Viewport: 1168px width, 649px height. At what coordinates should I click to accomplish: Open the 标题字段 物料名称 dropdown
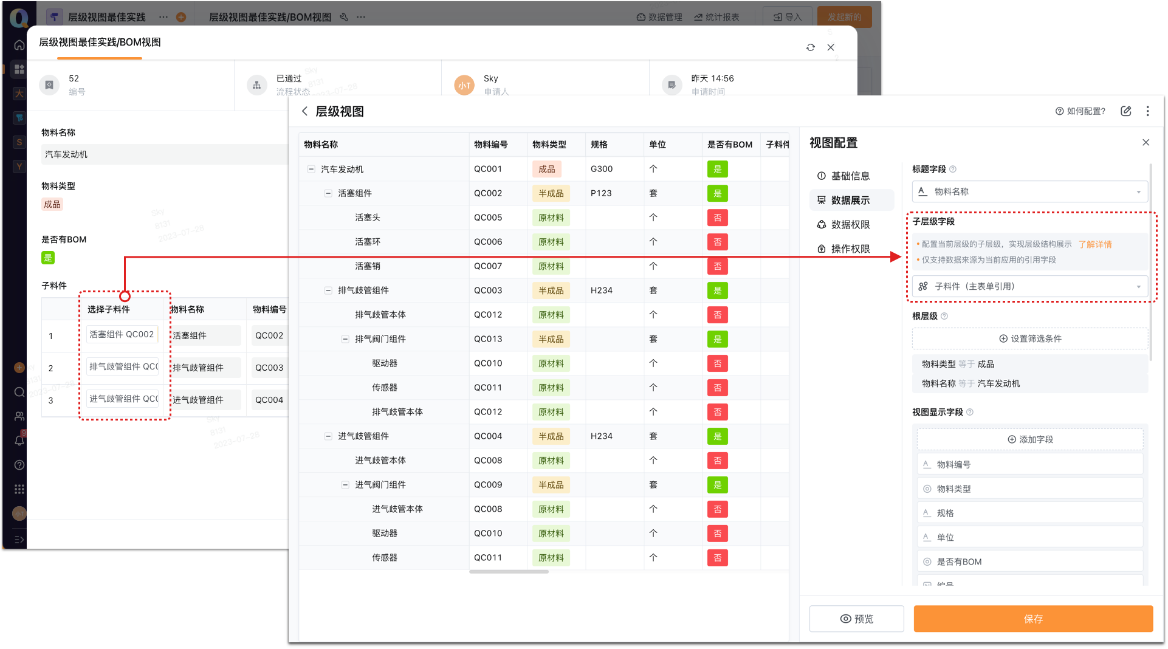tap(1029, 191)
